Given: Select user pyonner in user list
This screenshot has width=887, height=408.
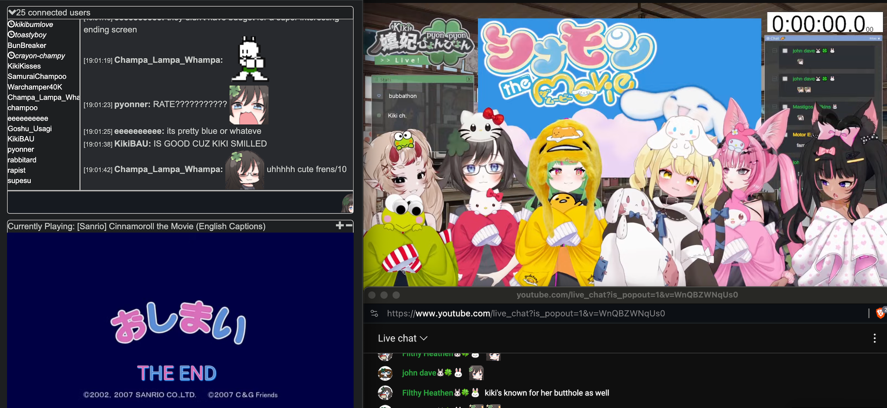Looking at the screenshot, I should [21, 150].
